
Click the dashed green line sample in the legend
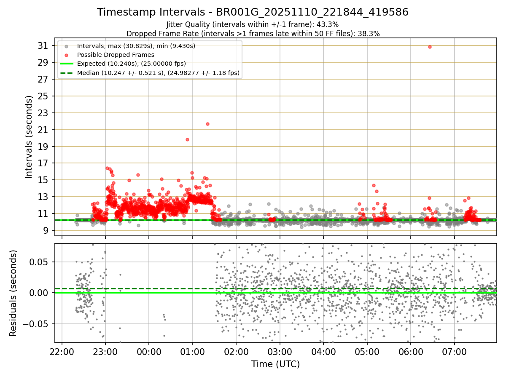point(66,73)
